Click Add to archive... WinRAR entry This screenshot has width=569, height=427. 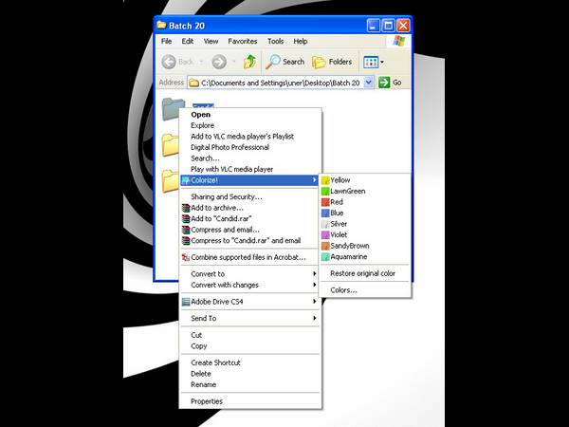216,208
